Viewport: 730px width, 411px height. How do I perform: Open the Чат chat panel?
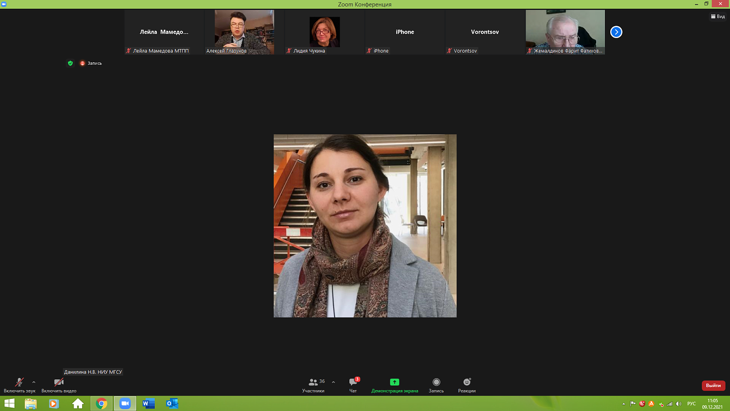[x=353, y=385]
